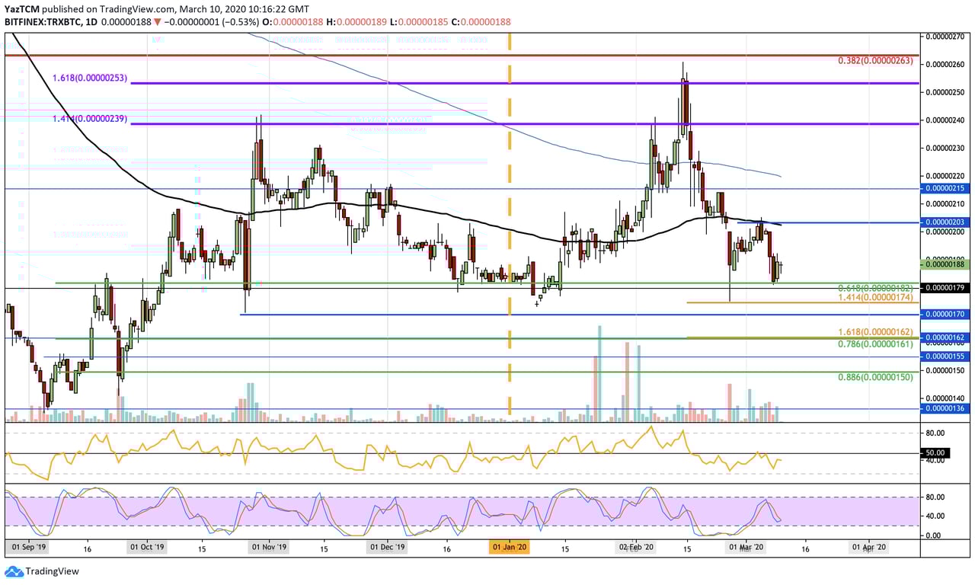This screenshot has width=975, height=585.
Task: Select the highlighted 01 Jan '20 date label
Action: coord(509,546)
